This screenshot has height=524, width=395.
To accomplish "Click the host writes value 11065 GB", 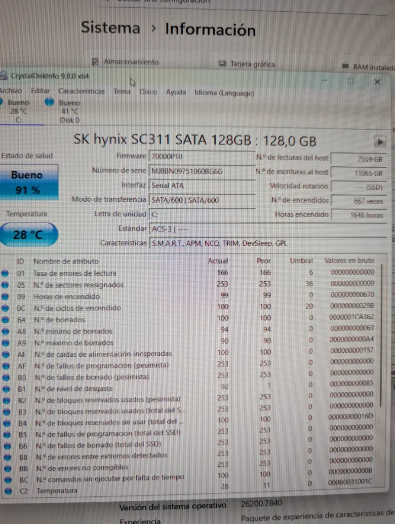I will point(358,173).
